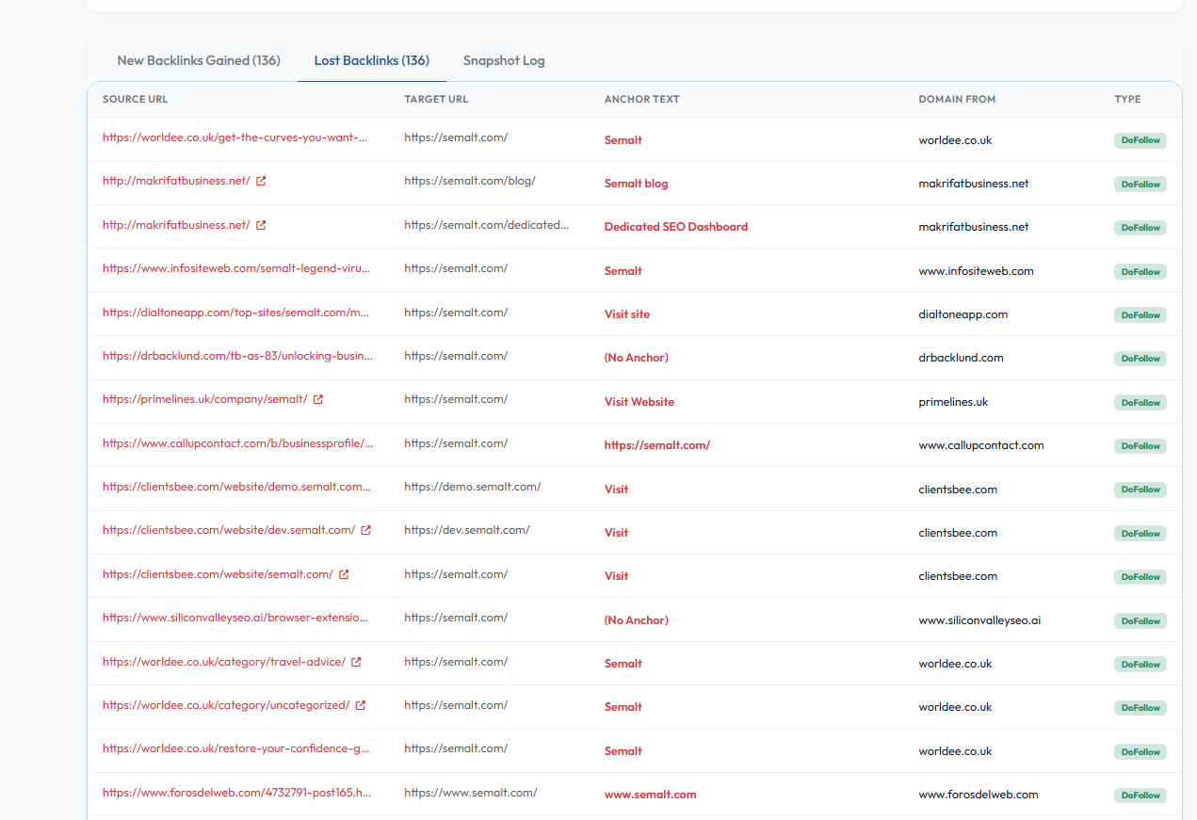The width and height of the screenshot is (1197, 820).
Task: Click domain www.siliconvalleyseo.ai
Action: [x=979, y=620]
